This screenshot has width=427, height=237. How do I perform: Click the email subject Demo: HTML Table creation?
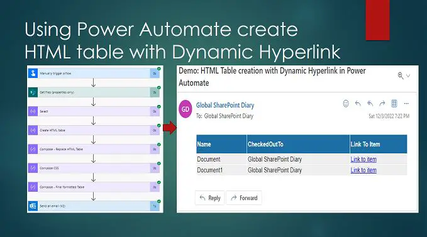[x=272, y=77]
